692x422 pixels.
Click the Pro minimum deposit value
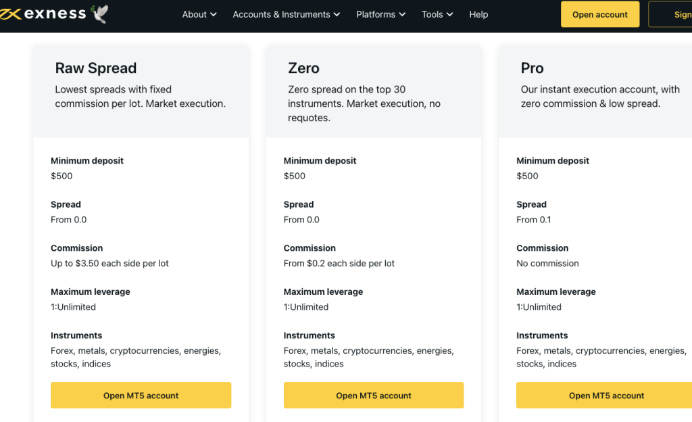tap(527, 176)
